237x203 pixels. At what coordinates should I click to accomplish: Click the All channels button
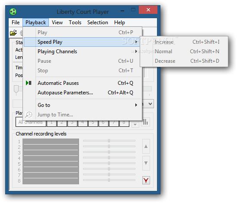point(31,123)
